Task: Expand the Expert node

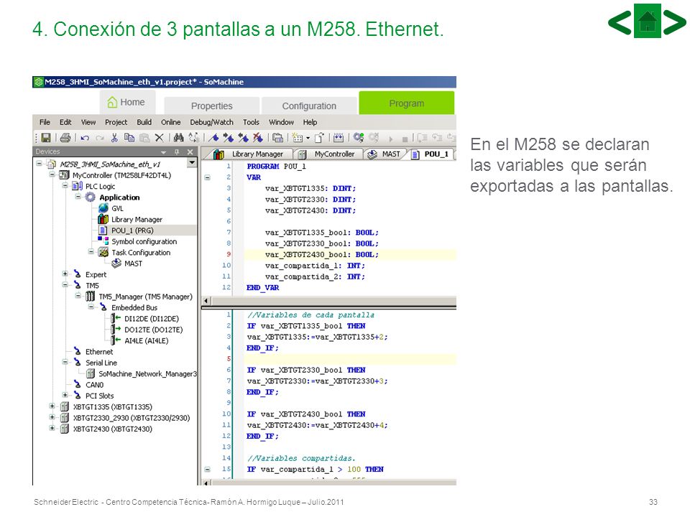Action: pyautogui.click(x=65, y=274)
